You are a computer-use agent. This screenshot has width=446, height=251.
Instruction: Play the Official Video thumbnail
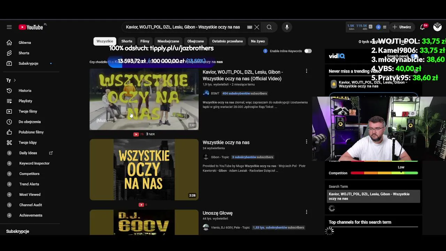144,99
